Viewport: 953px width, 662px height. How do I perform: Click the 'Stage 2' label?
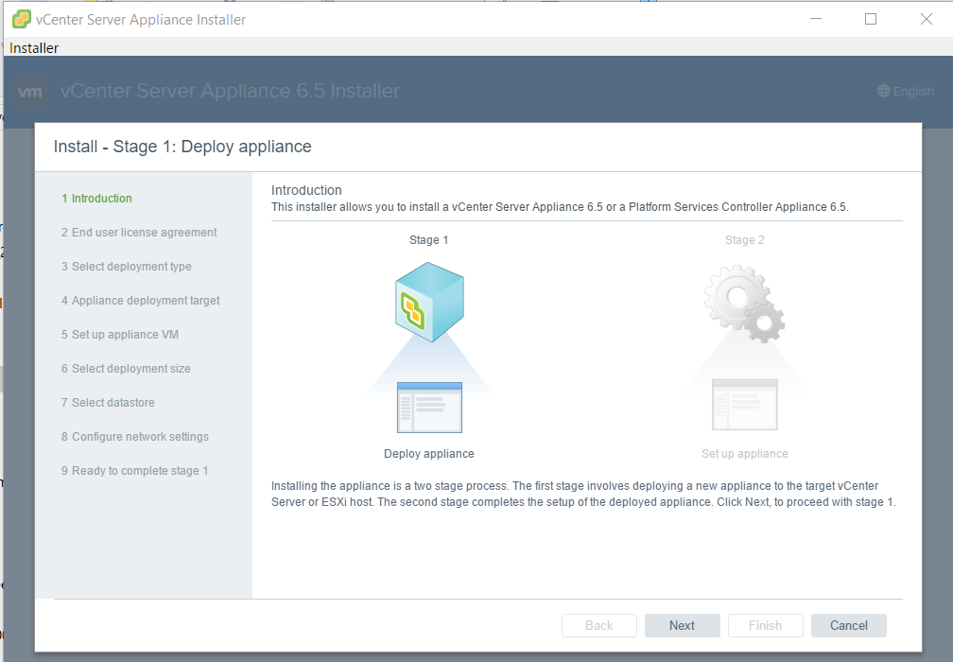pos(745,240)
